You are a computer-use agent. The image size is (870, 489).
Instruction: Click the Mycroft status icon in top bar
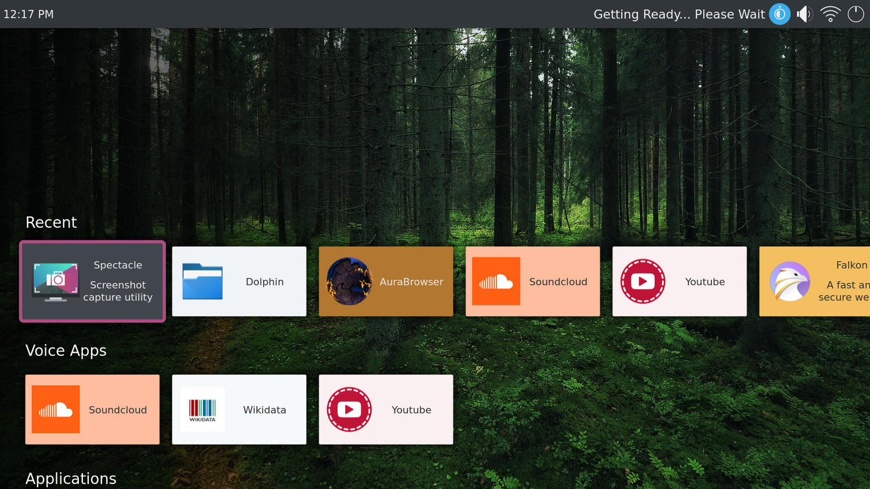pyautogui.click(x=780, y=14)
